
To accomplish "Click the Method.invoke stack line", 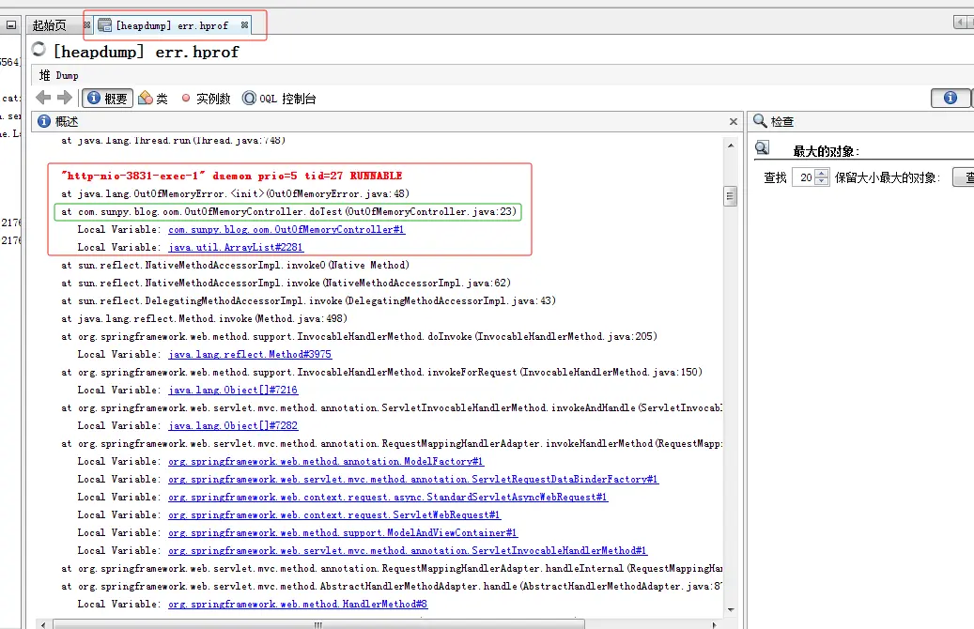I will (204, 318).
